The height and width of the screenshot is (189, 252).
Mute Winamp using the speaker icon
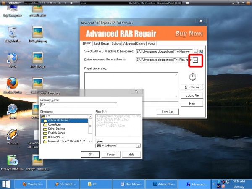pos(66,3)
